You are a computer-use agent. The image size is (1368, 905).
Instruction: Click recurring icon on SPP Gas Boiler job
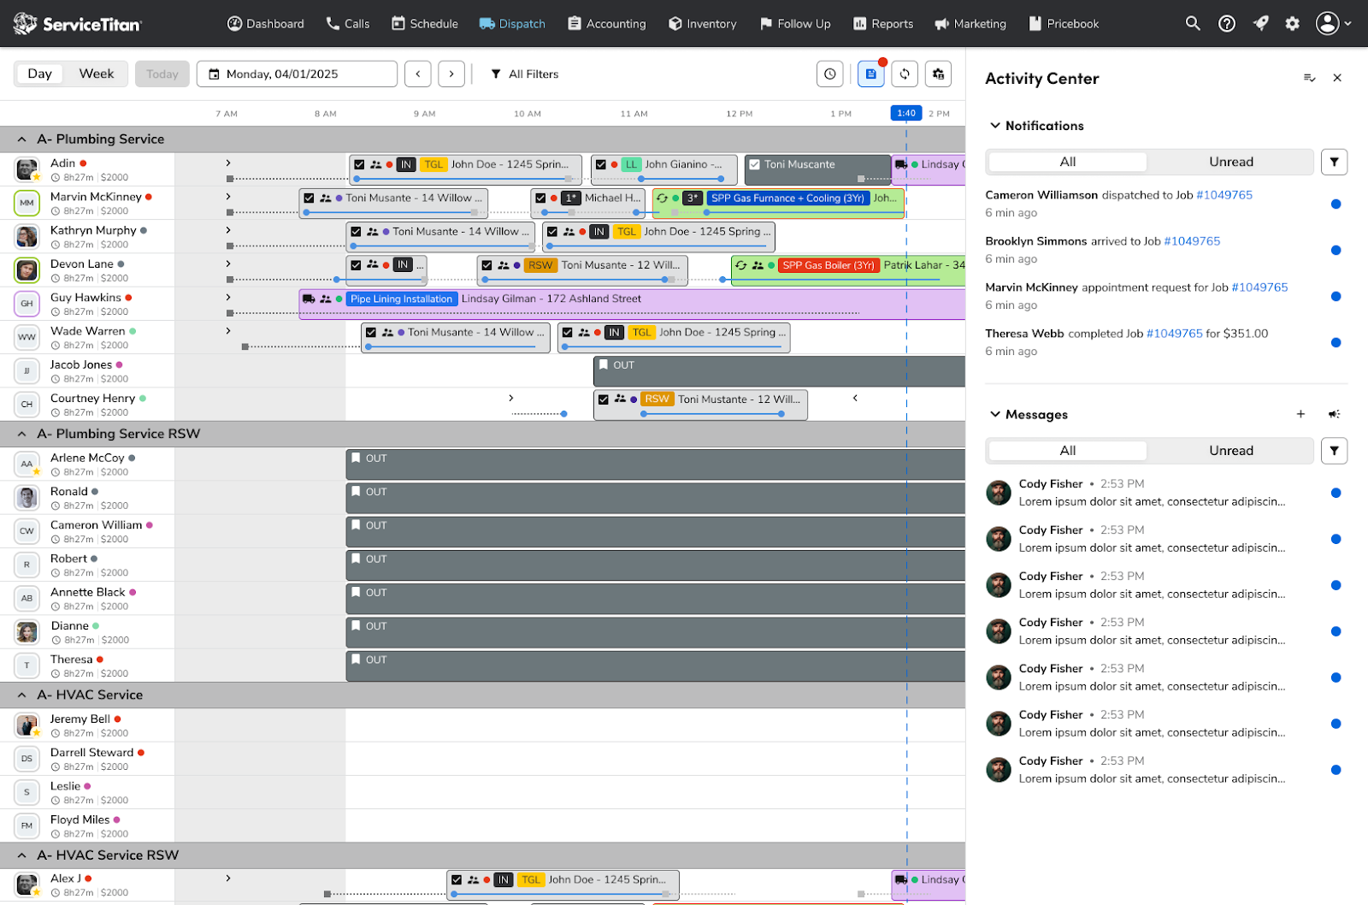click(x=741, y=265)
